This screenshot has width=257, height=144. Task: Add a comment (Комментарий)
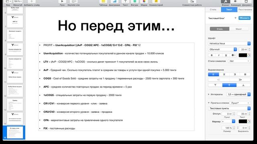point(156,2)
